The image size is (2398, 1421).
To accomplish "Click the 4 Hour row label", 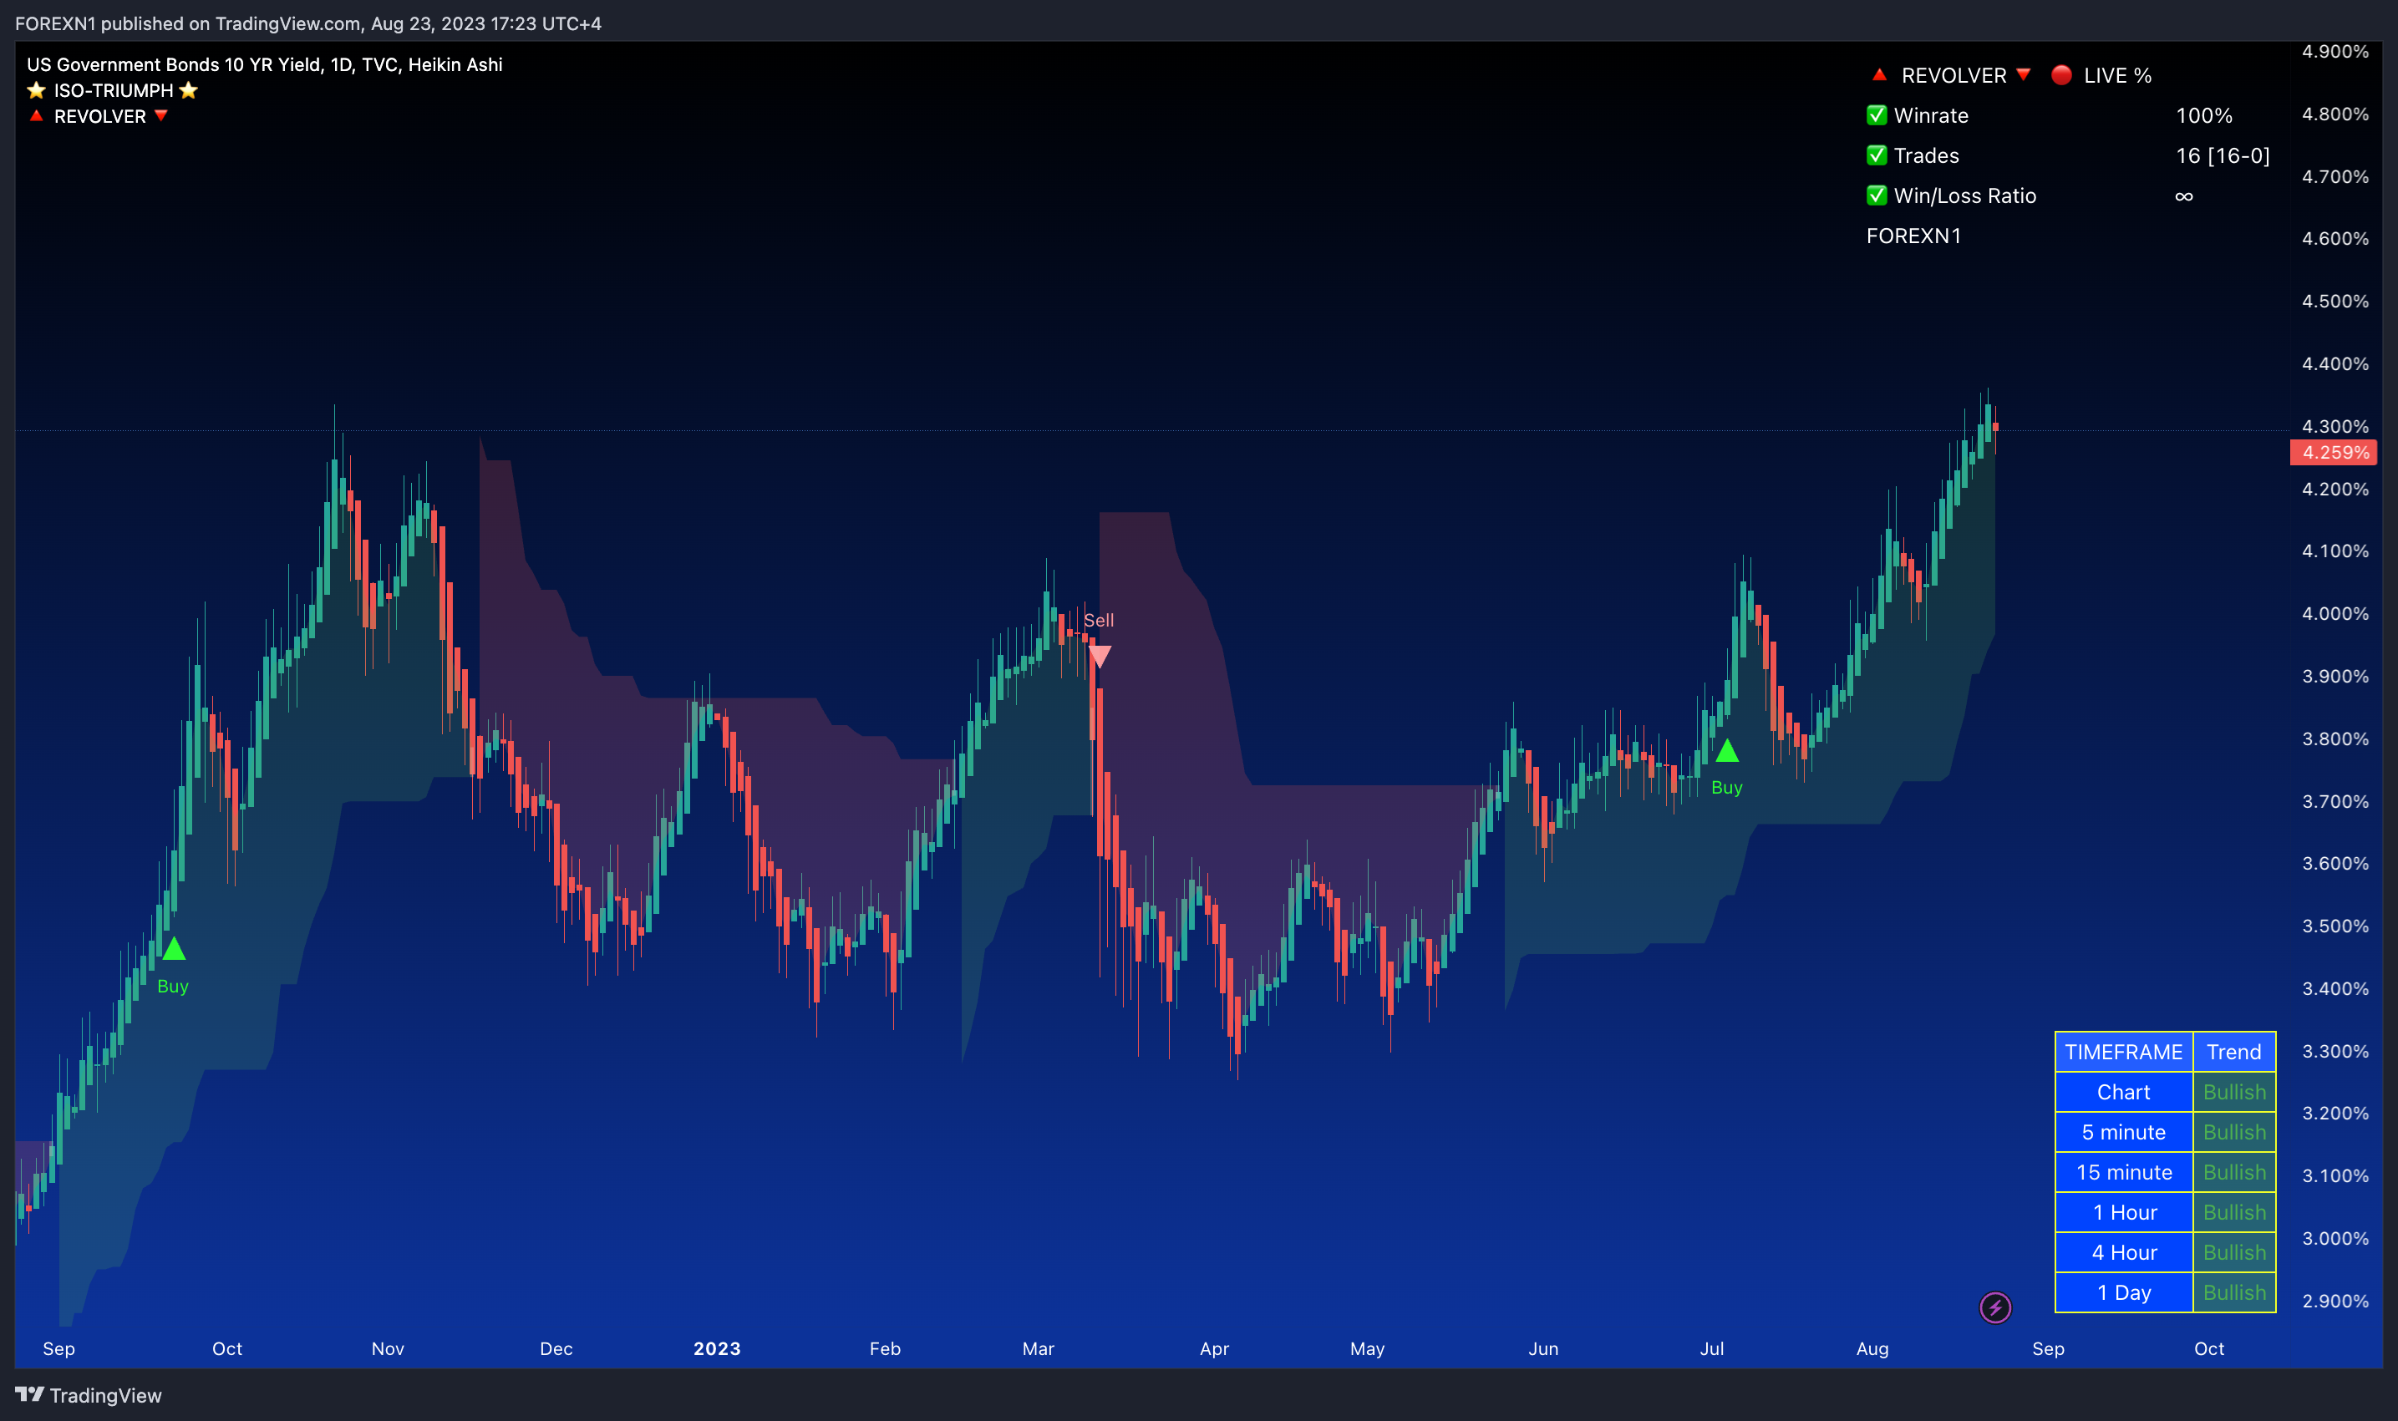I will click(x=2123, y=1252).
